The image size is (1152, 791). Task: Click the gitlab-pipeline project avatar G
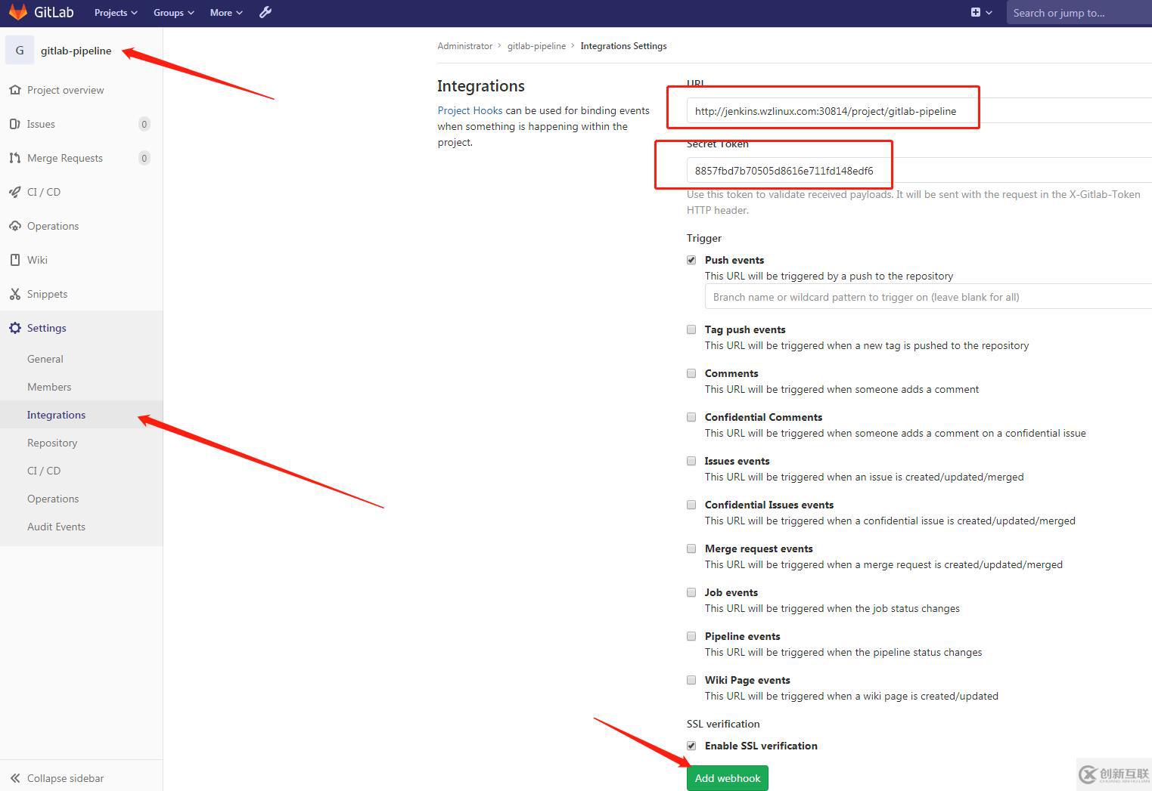[x=20, y=51]
